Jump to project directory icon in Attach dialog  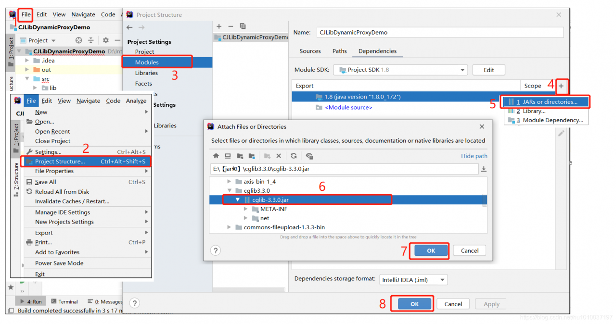click(240, 156)
